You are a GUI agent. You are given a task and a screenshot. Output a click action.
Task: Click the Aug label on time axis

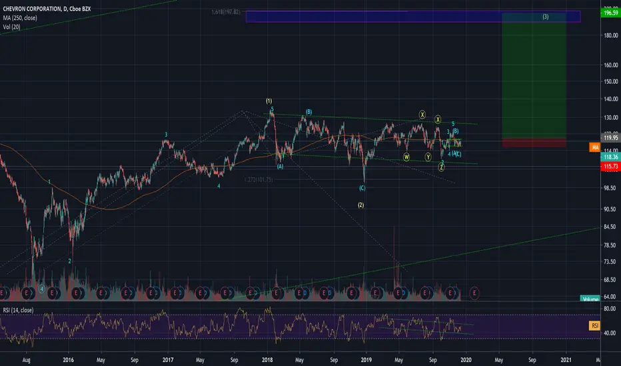(26, 360)
